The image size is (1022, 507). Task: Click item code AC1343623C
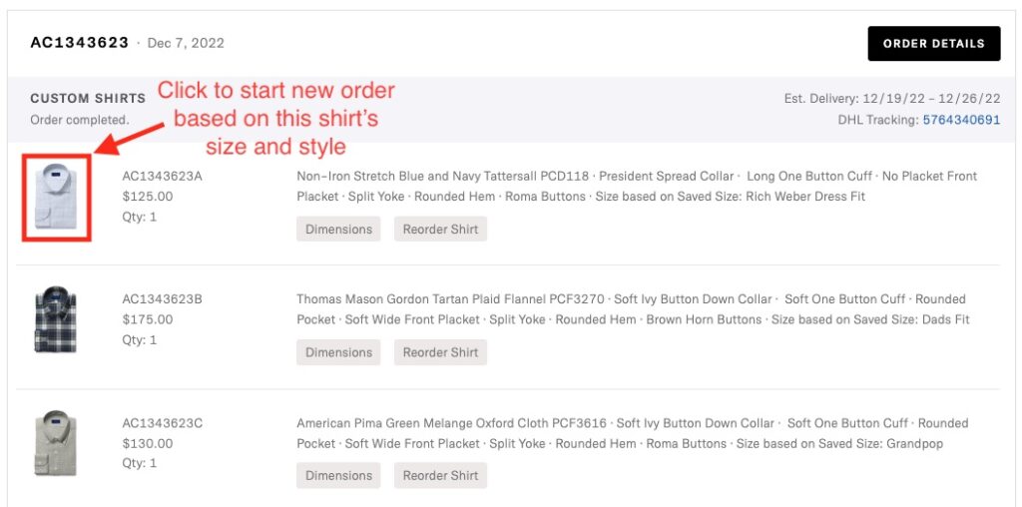pyautogui.click(x=163, y=423)
